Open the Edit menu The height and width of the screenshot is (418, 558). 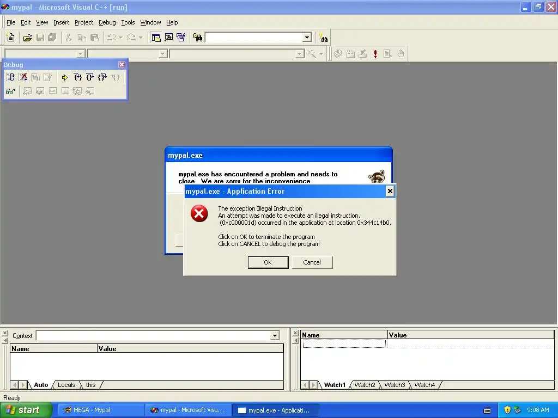(26, 22)
